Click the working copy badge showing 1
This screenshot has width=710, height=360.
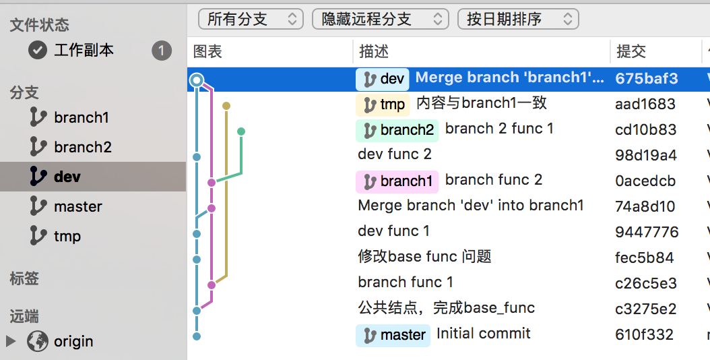(162, 51)
